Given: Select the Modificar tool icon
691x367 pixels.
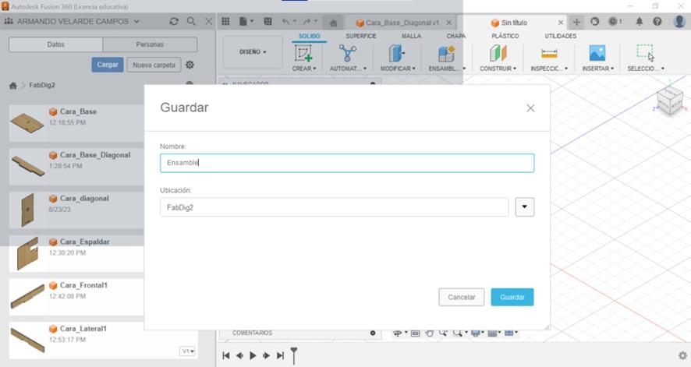Looking at the screenshot, I should (x=397, y=53).
